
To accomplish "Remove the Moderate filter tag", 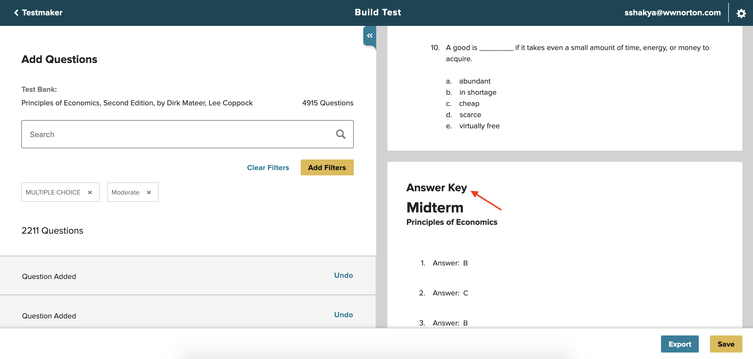I will [149, 192].
